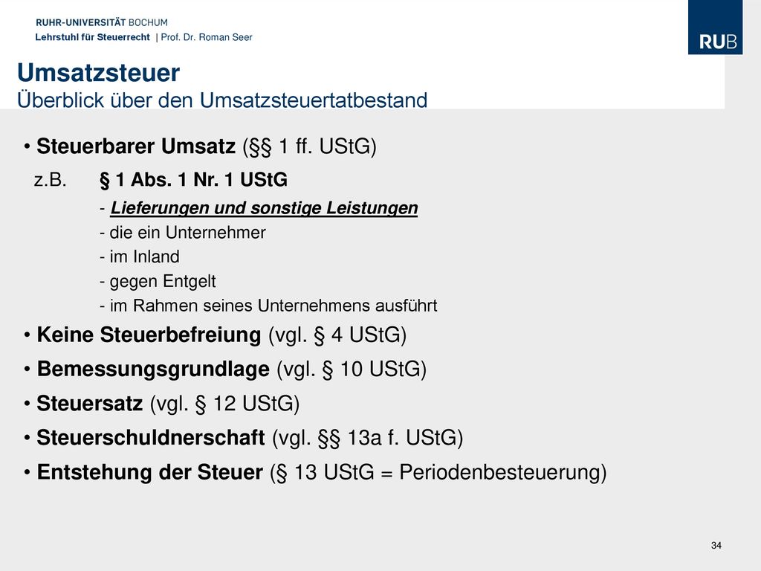Select the Steuersatz bullet point
The width and height of the screenshot is (761, 571).
tap(161, 404)
